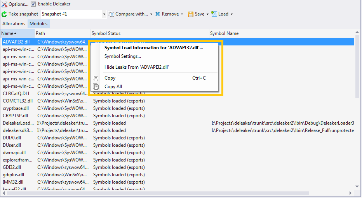Select the ADVAPI32.dll row
This screenshot has width=362, height=198.
pos(177,42)
